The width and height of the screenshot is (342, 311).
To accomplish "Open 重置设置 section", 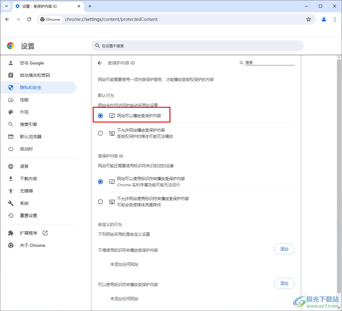I will (38, 216).
